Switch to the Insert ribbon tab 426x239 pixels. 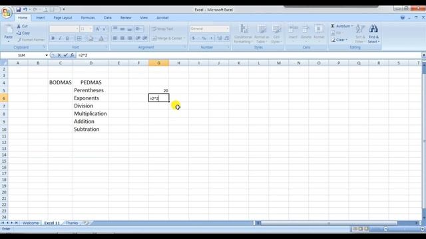(x=41, y=18)
